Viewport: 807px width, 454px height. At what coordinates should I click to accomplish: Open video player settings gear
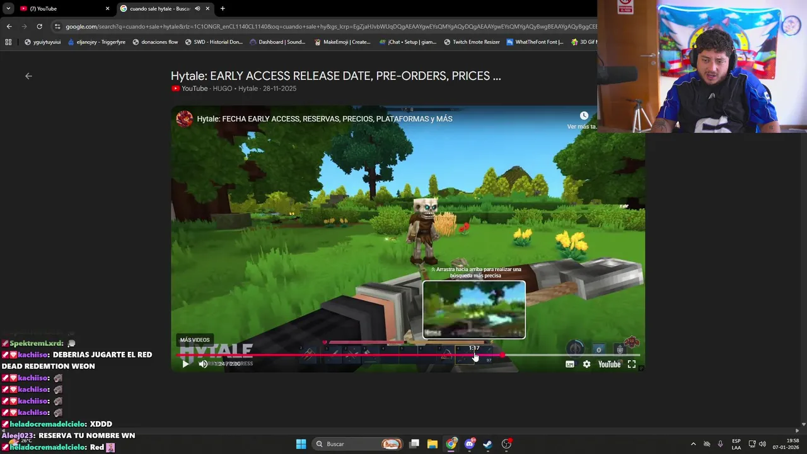tap(587, 364)
